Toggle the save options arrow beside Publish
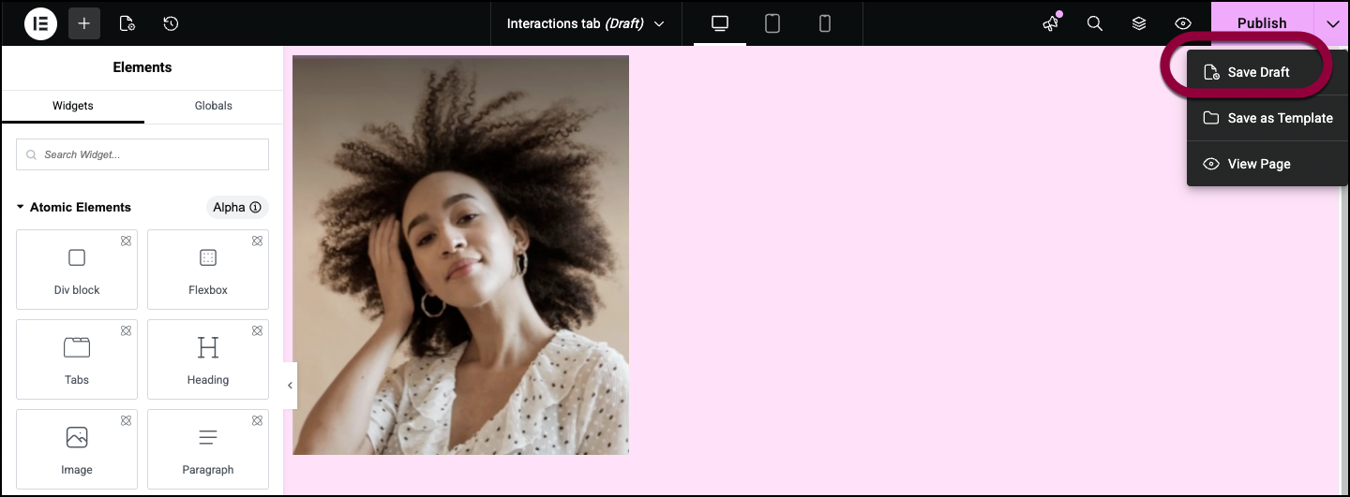 click(1332, 23)
